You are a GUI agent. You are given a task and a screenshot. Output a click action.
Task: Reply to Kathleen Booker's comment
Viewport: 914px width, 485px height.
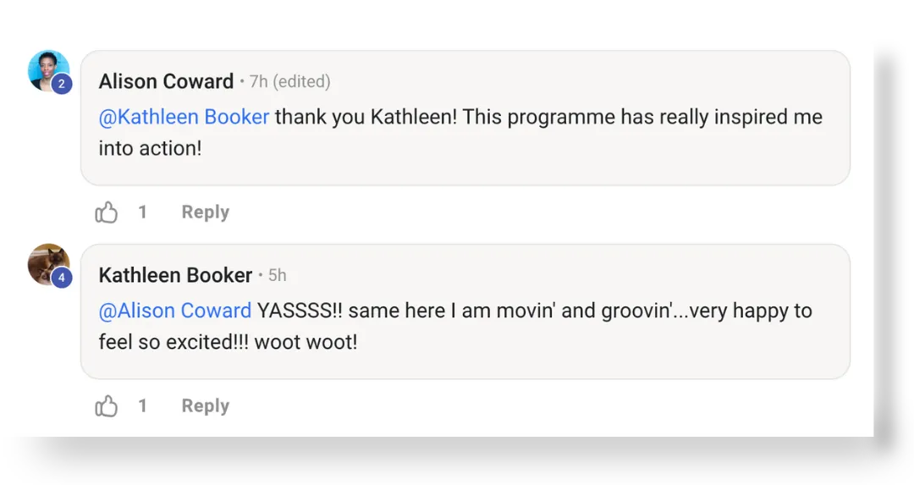(205, 405)
